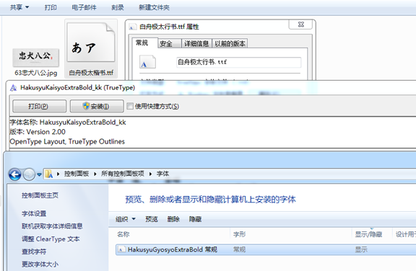Click the font file icon in properties dialog

click(147, 62)
